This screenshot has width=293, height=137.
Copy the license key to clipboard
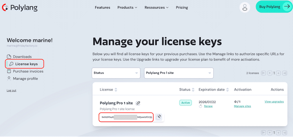click(159, 117)
